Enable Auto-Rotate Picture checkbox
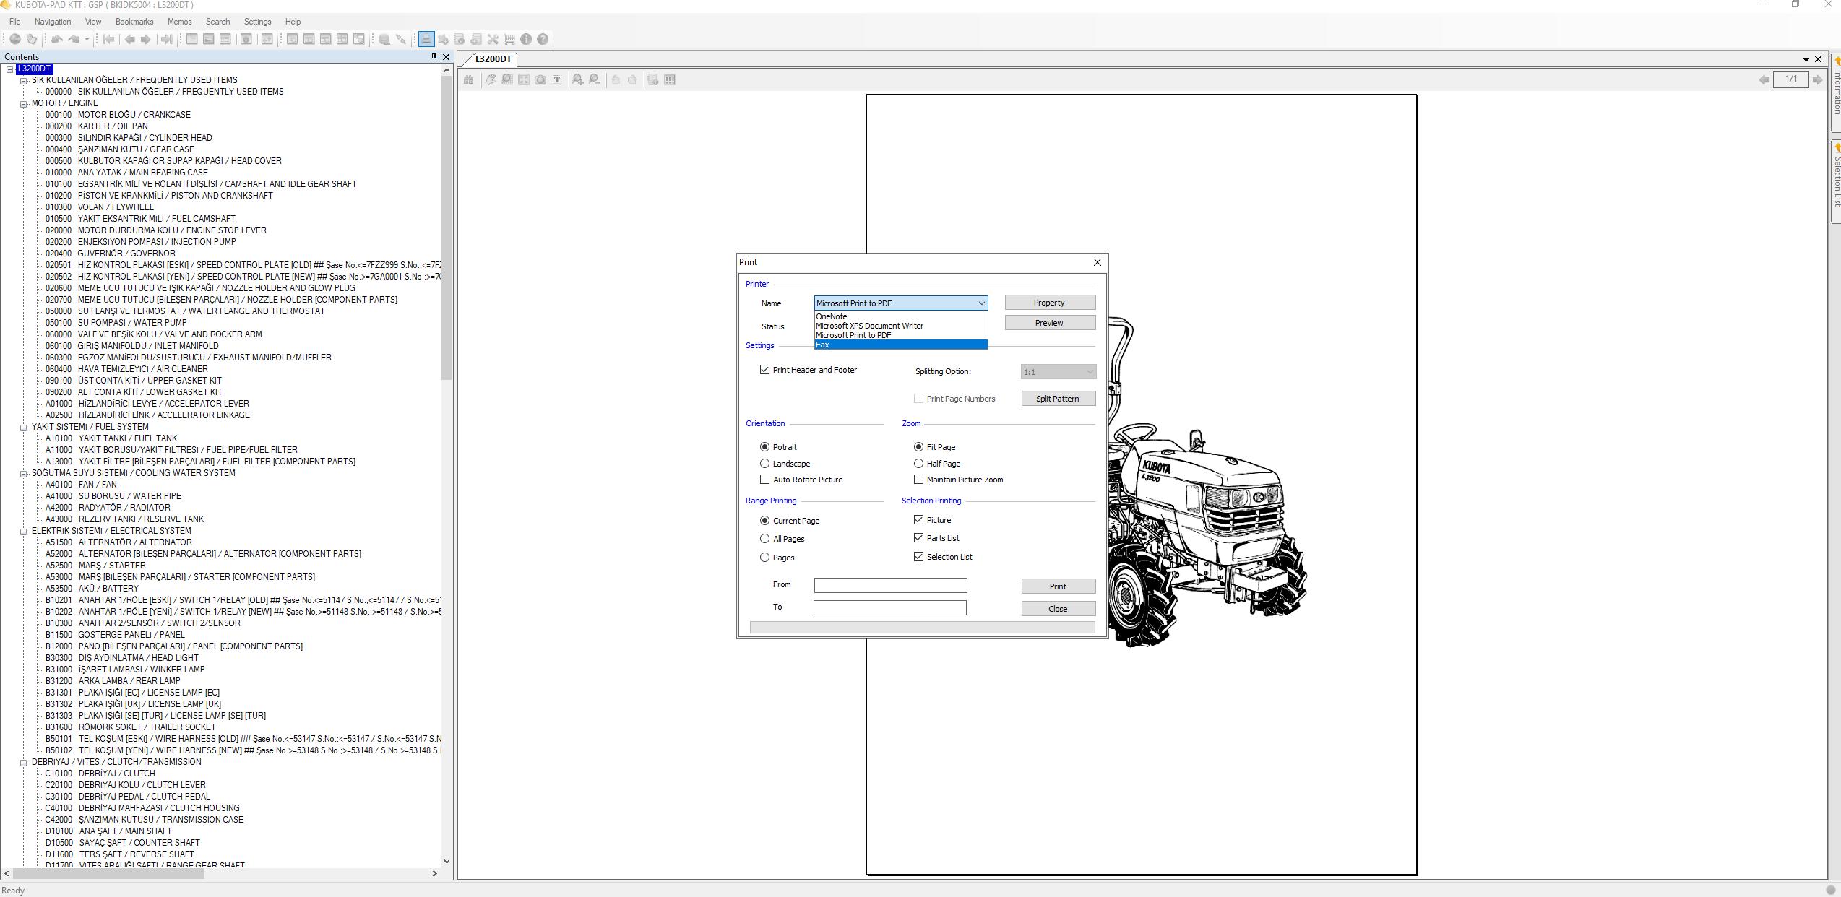Viewport: 1841px width, 897px height. (x=764, y=480)
